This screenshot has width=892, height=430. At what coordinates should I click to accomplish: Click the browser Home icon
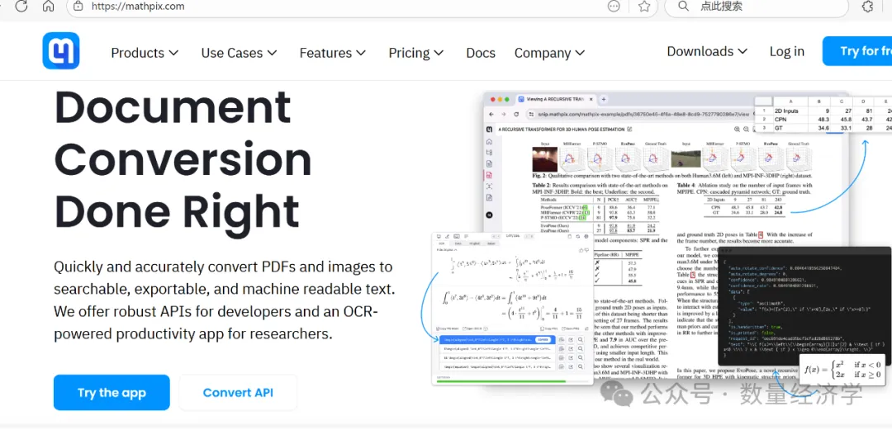pyautogui.click(x=48, y=6)
